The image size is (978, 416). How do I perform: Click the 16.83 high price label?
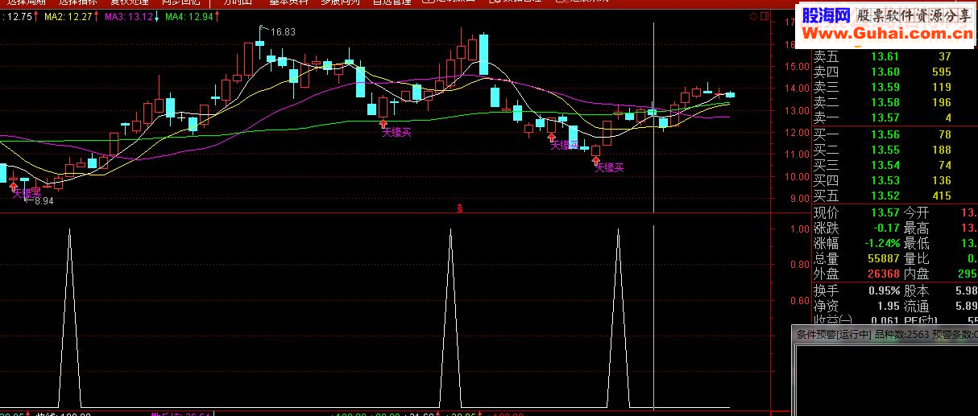[283, 32]
